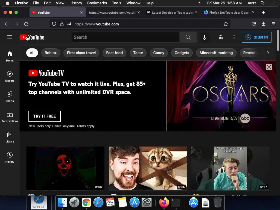
Task: Open the Apple menu
Action: [x=7, y=3]
